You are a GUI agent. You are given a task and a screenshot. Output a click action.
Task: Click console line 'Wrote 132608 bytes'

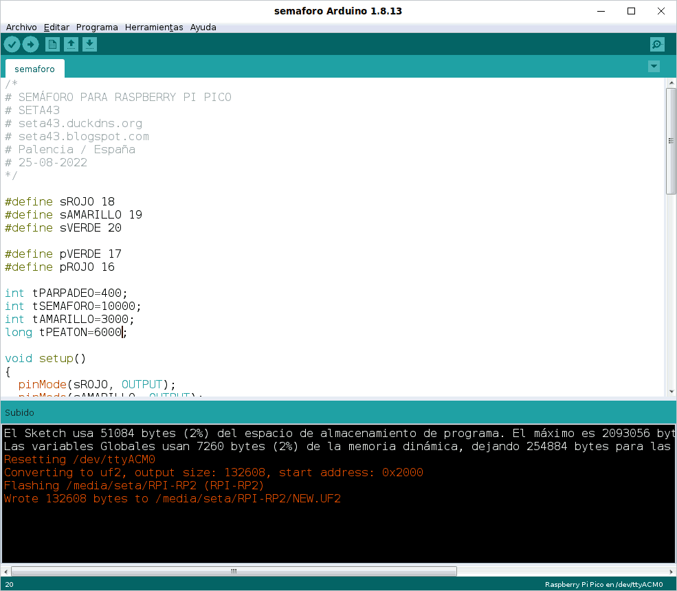[x=173, y=498]
